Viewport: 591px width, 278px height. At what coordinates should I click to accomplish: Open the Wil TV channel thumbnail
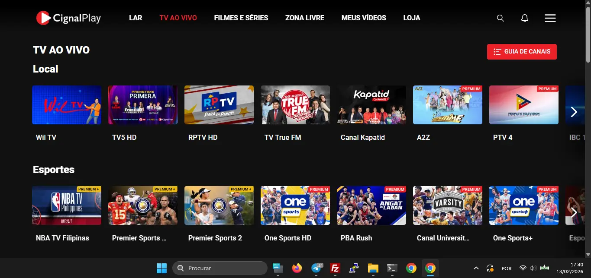pyautogui.click(x=67, y=105)
